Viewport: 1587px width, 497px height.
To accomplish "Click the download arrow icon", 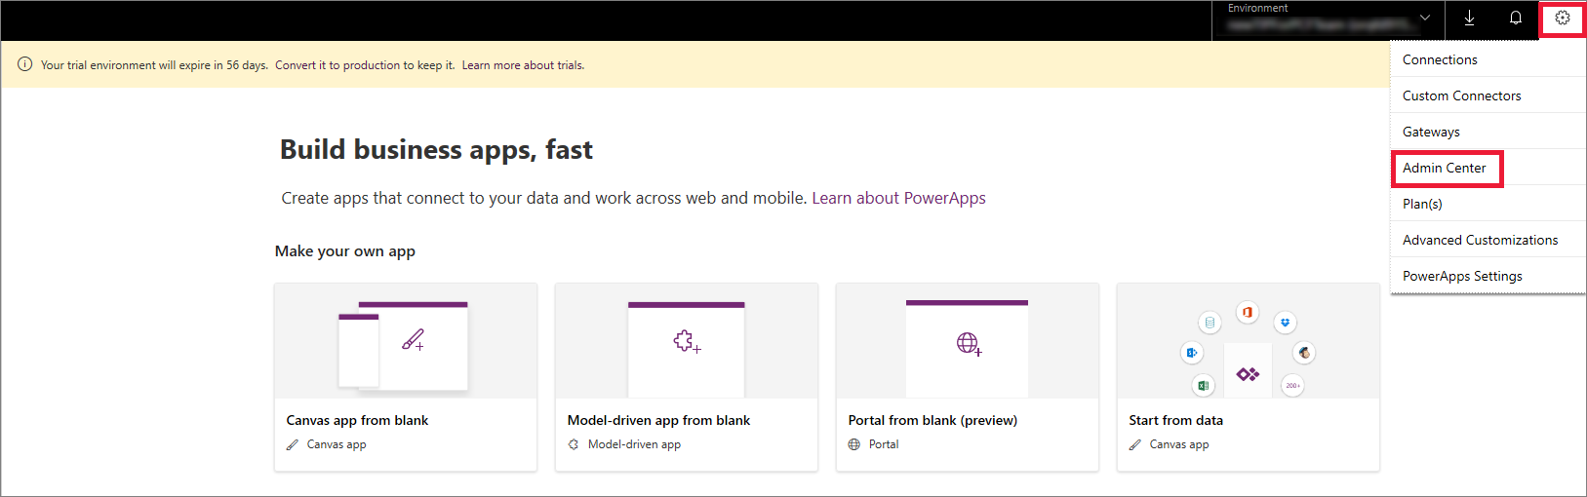I will (x=1469, y=19).
